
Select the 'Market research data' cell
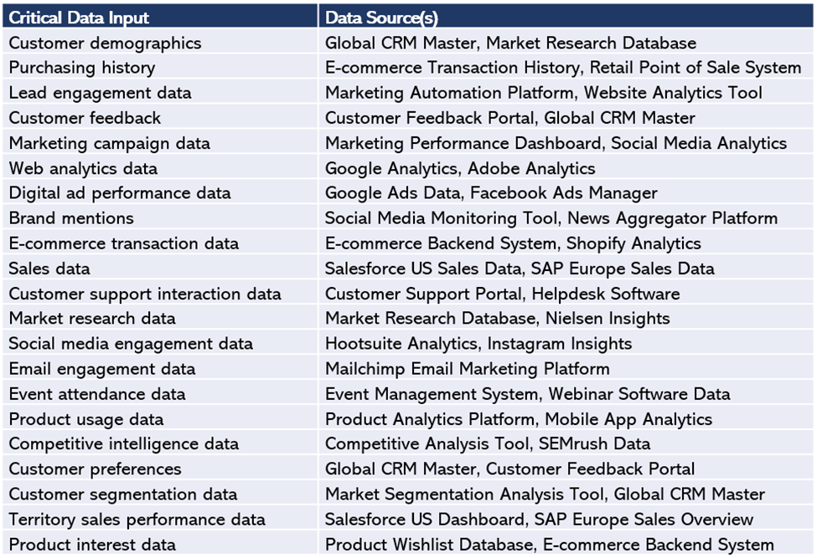coord(92,319)
